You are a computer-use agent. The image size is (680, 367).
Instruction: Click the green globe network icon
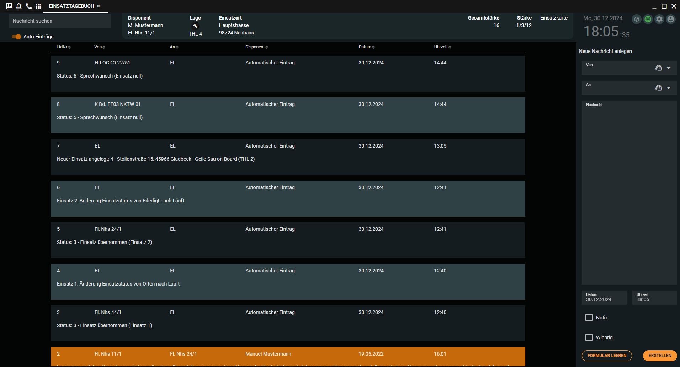[648, 19]
